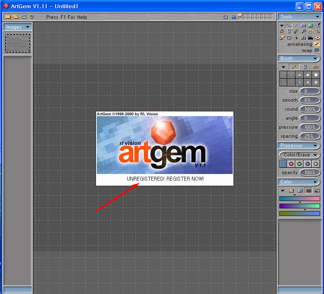Choose the ABC text brush type
The image size is (324, 294).
[x=316, y=67]
